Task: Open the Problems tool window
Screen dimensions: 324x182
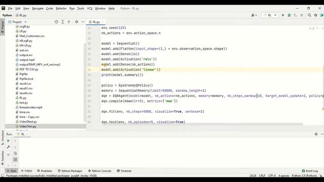Action: [x=45, y=171]
